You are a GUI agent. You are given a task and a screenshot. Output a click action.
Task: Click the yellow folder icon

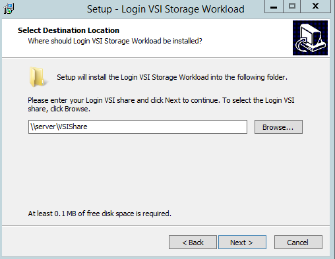coord(37,77)
